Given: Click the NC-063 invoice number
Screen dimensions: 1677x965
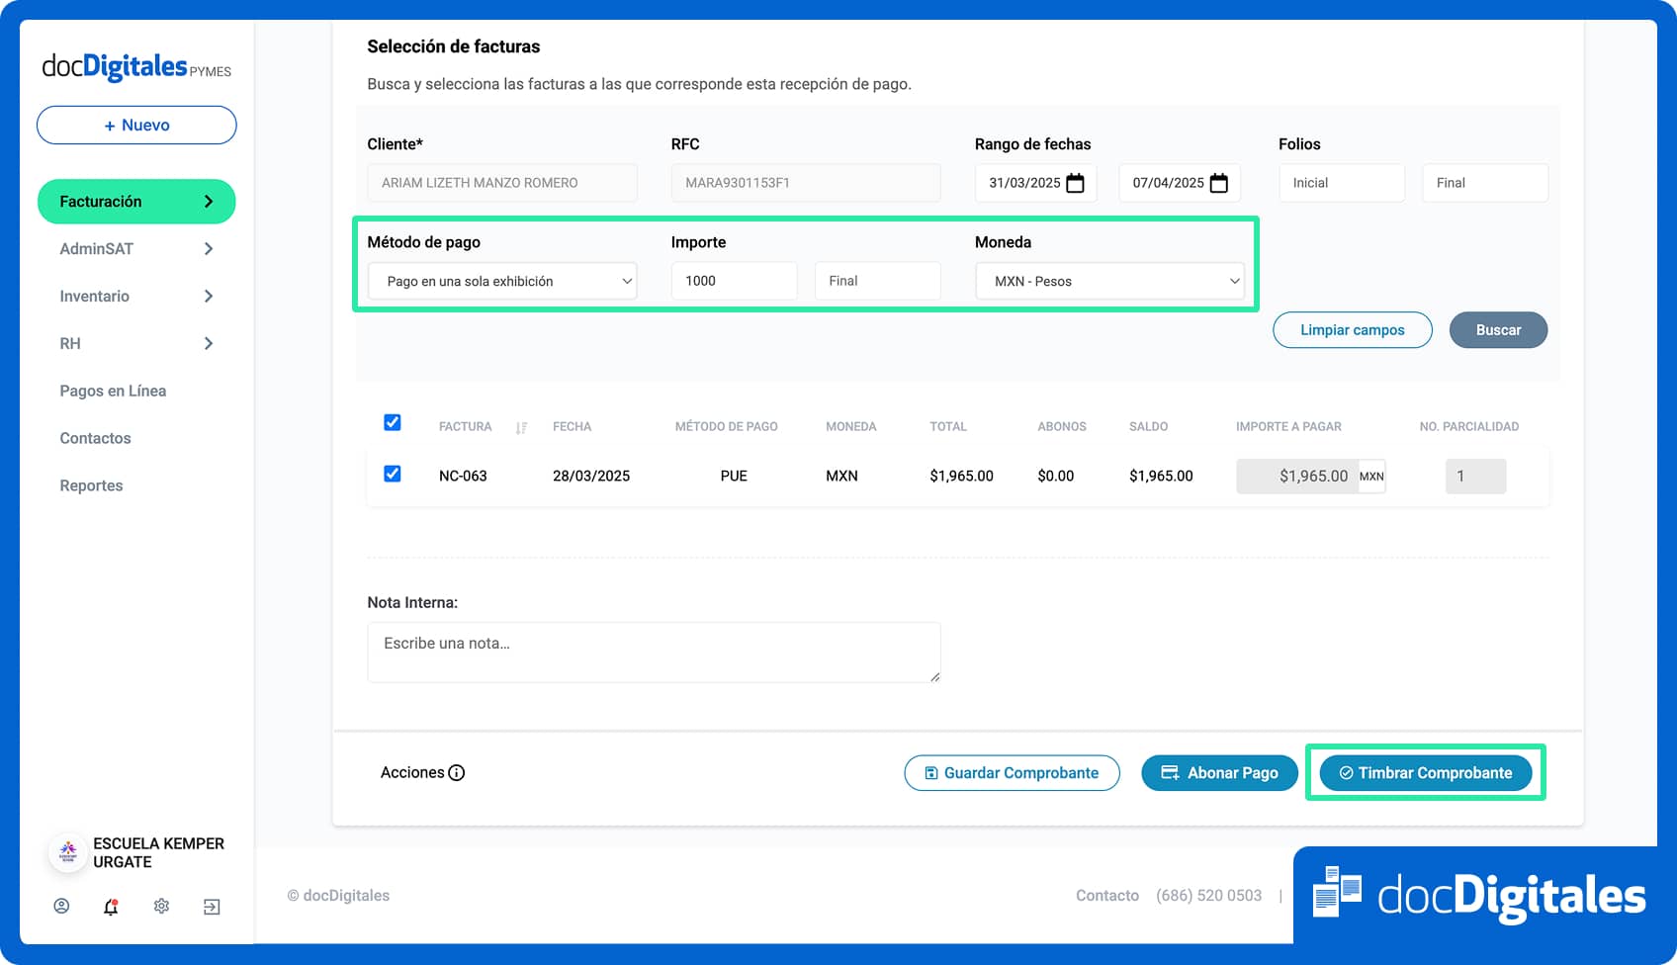Looking at the screenshot, I should 463,476.
